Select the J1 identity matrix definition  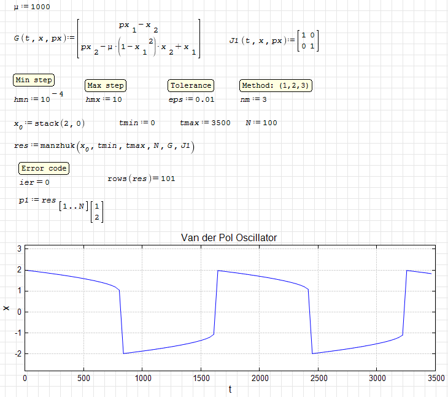pos(274,40)
